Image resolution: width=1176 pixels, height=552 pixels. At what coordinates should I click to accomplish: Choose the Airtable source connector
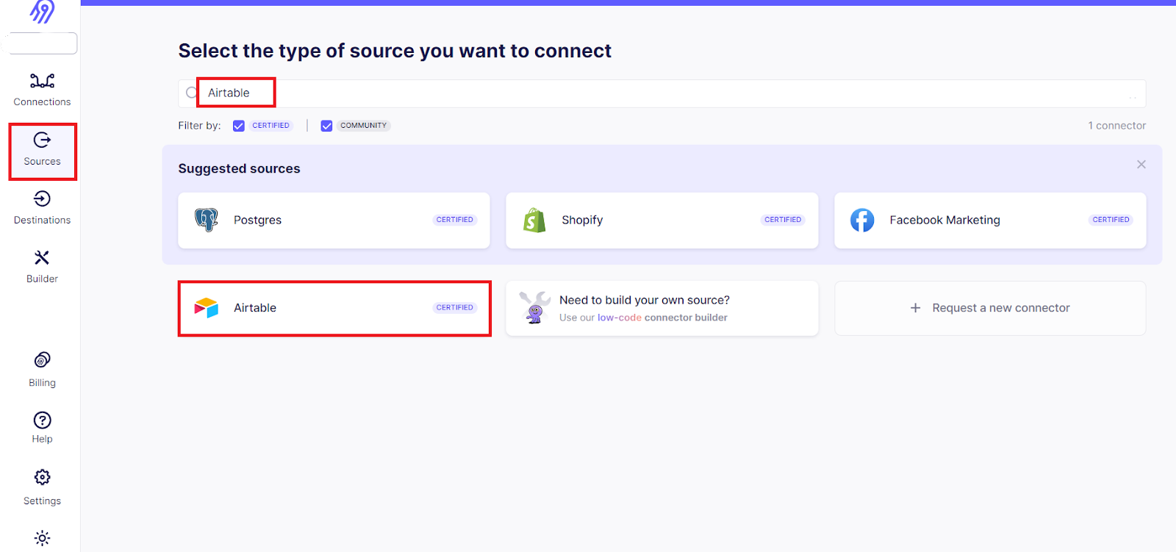pyautogui.click(x=334, y=308)
